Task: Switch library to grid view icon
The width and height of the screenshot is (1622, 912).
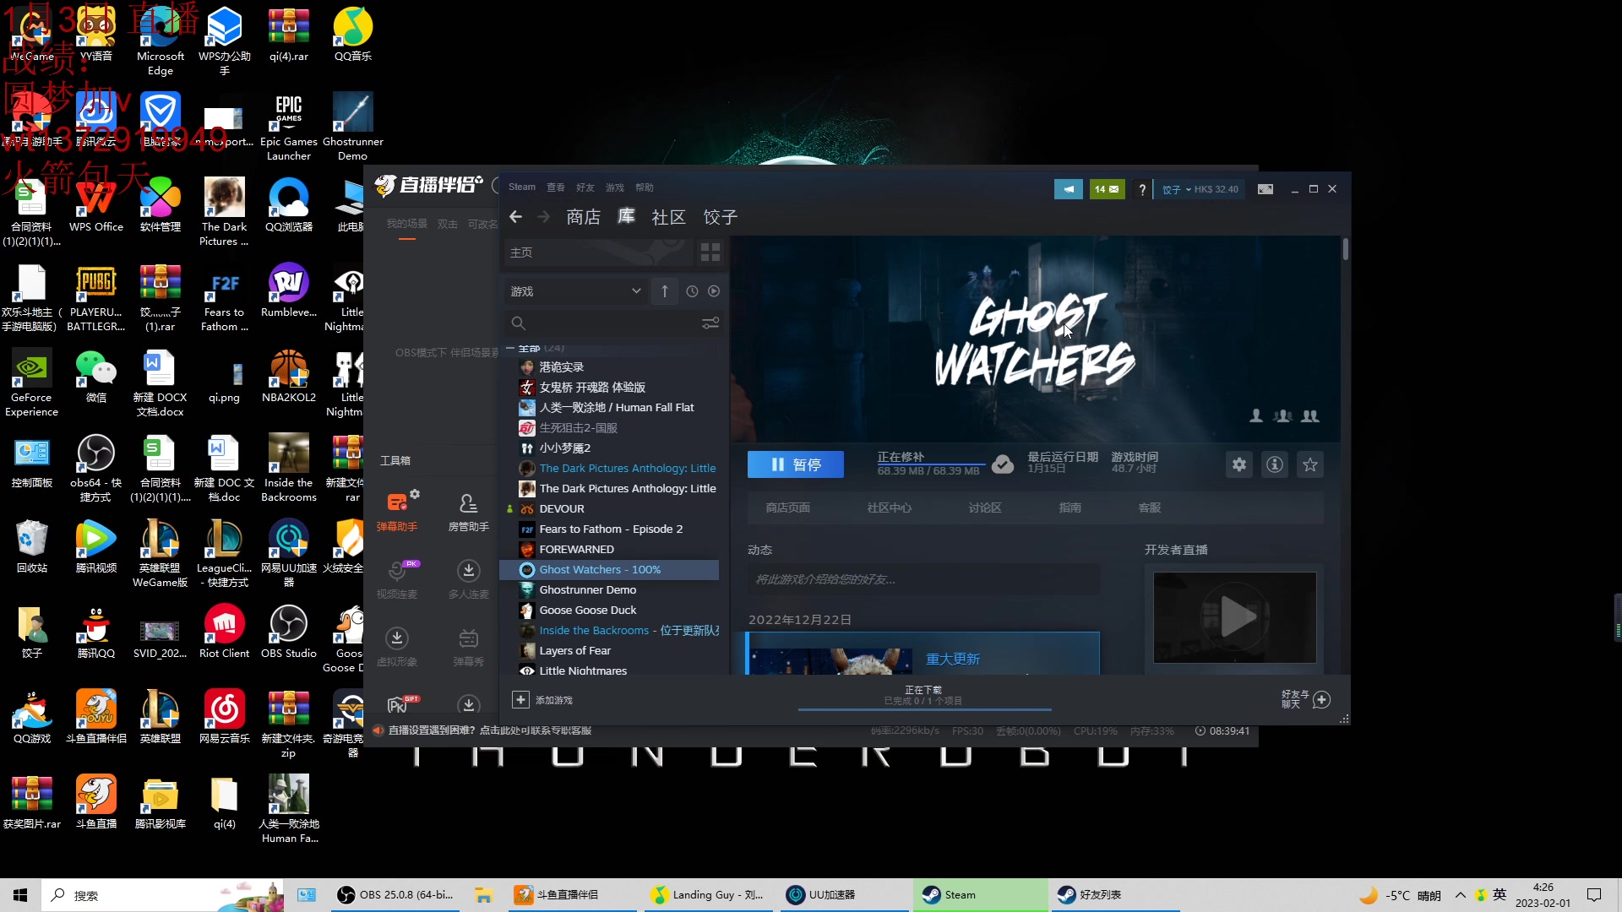Action: point(710,252)
